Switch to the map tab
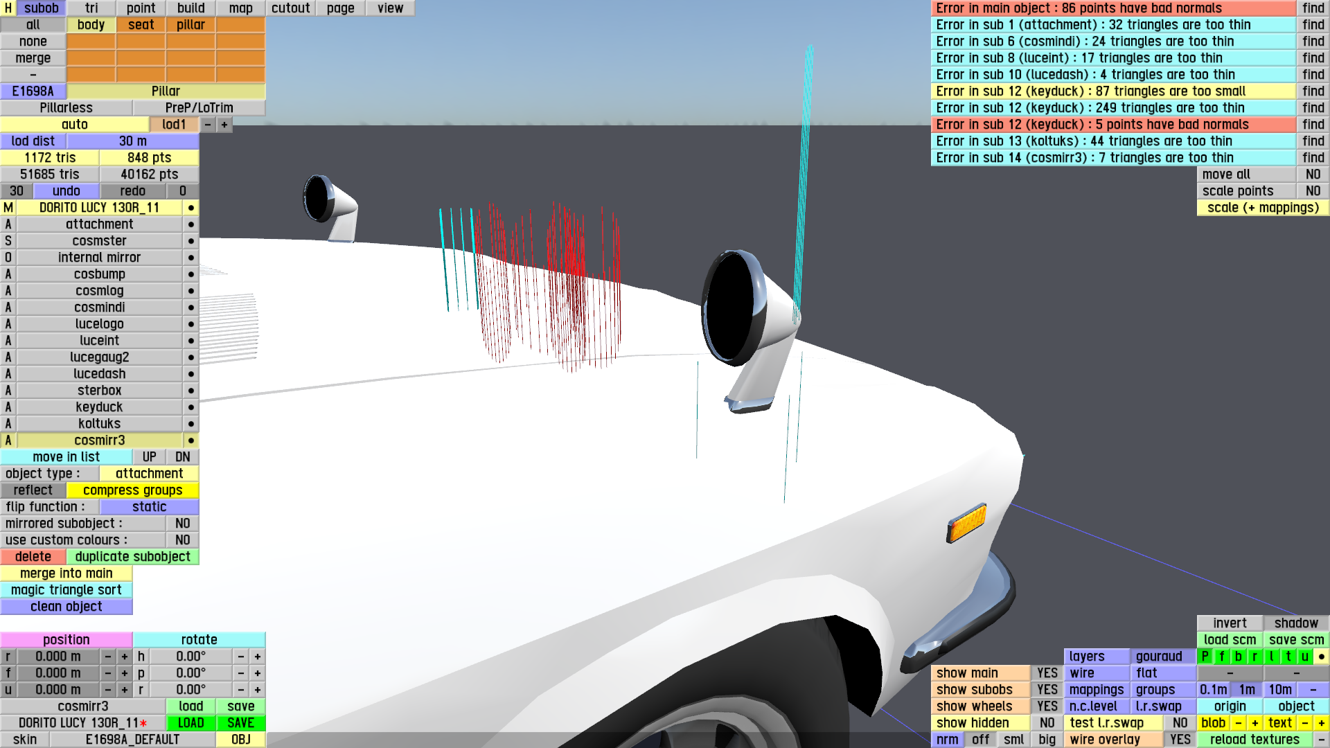The image size is (1330, 748). pyautogui.click(x=240, y=8)
